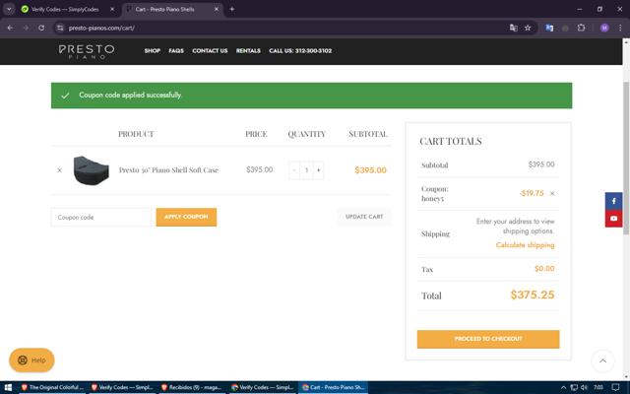Click the back-to-top arrow button
The width and height of the screenshot is (630, 394).
click(602, 361)
